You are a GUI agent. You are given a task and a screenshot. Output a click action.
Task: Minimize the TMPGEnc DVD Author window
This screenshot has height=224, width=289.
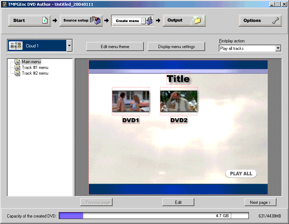(272, 4)
